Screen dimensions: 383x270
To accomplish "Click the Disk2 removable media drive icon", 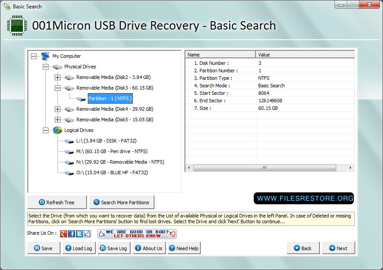I will (69, 78).
